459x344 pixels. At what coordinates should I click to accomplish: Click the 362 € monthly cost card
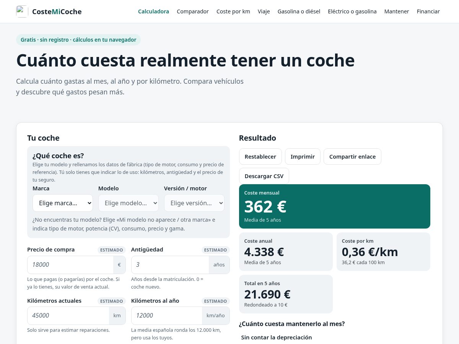tap(335, 206)
